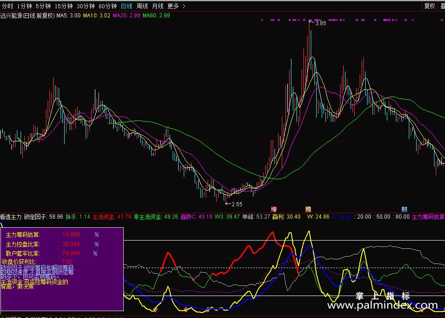This screenshot has width=445, height=318.
Task: Click the 主流资金: 41.76 value
Action: (112, 217)
